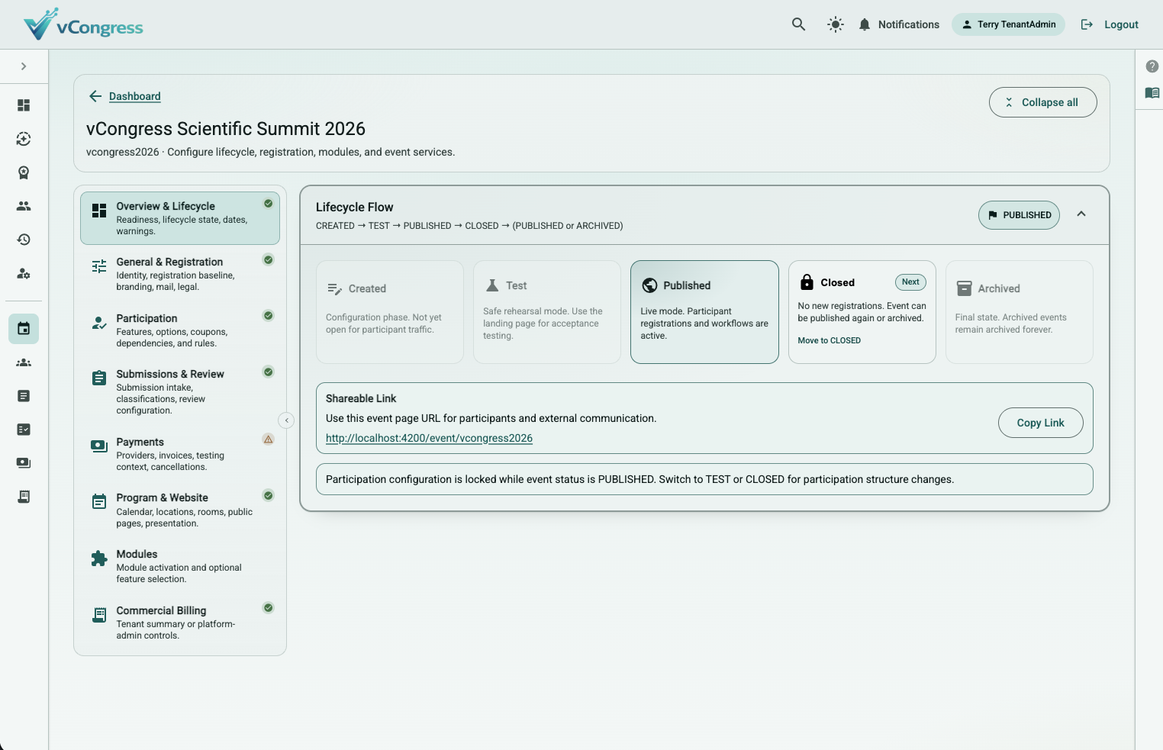Screen dimensions: 1163x750
Task: Click the Next badge on Closed card
Action: (x=910, y=282)
